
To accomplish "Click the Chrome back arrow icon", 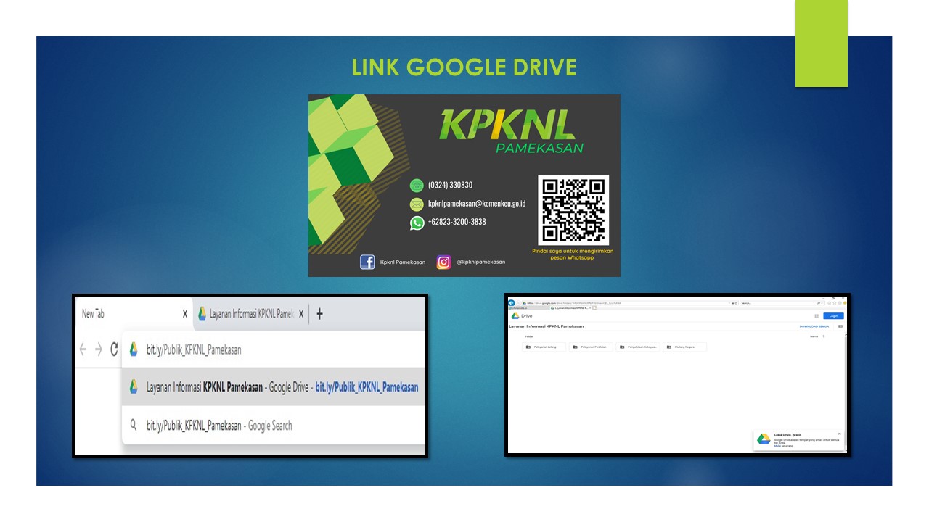I will [83, 349].
